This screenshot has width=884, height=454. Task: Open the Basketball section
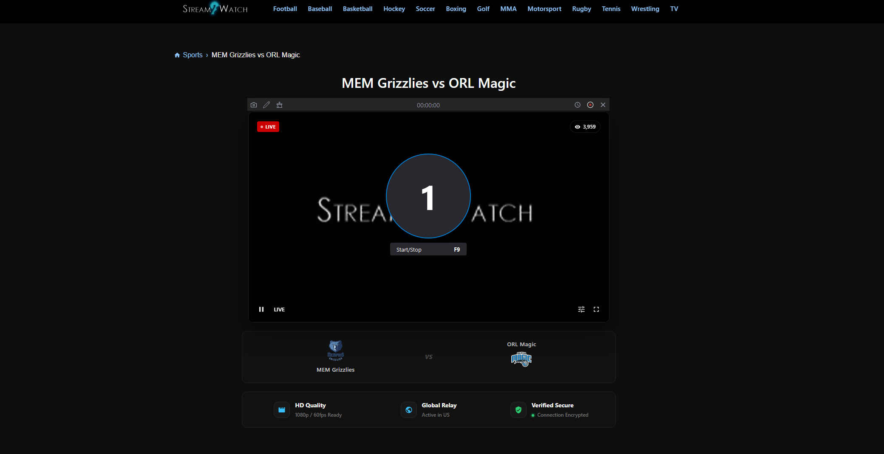point(357,8)
